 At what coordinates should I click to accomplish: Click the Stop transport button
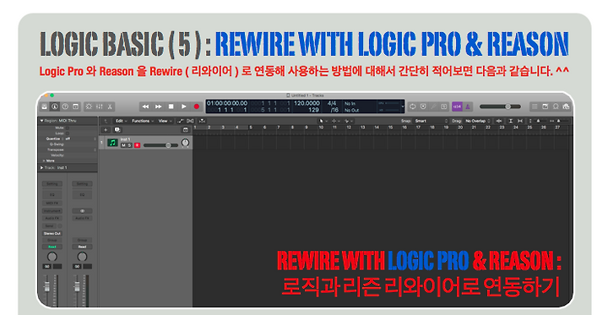171,106
